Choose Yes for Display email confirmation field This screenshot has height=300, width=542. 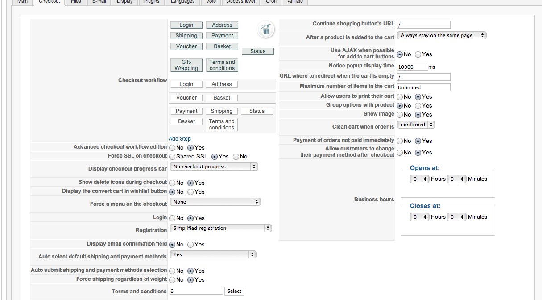pos(190,245)
